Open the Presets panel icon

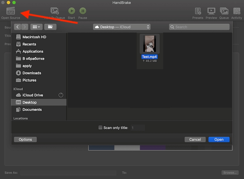tap(198, 11)
